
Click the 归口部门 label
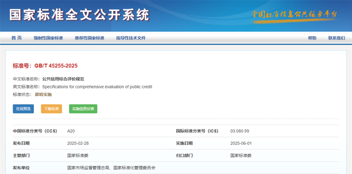[184, 156]
